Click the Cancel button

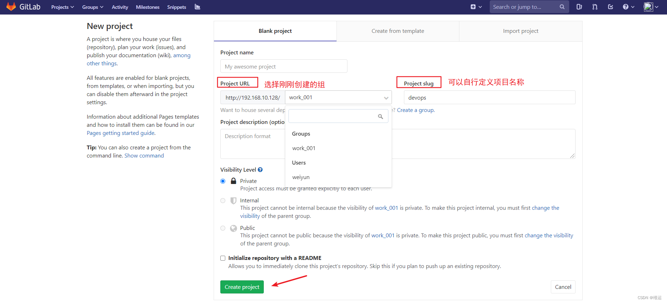click(x=563, y=287)
